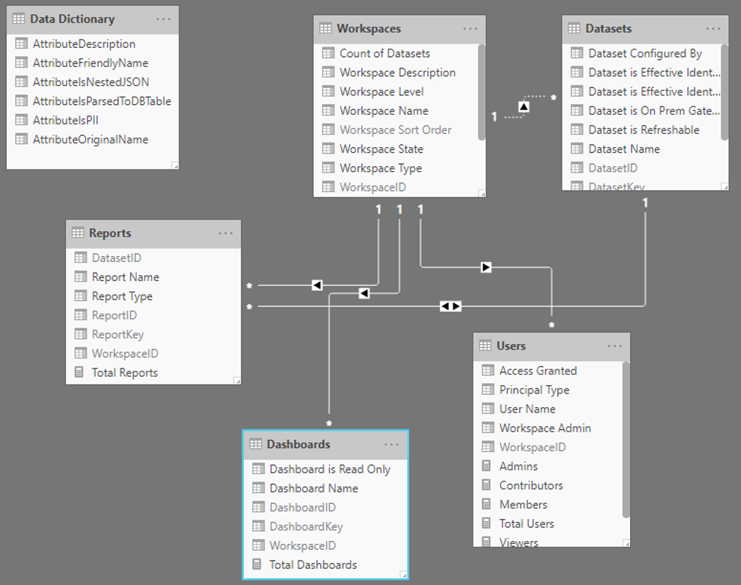741x585 pixels.
Task: Open the Users table options ellipsis
Action: [x=615, y=346]
